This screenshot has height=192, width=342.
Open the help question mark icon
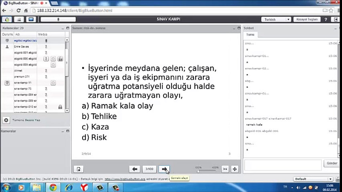pyautogui.click(x=326, y=19)
